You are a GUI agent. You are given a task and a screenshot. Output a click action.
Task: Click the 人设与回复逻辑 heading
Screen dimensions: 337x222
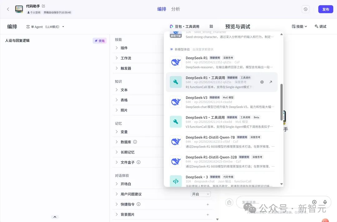(x=17, y=40)
